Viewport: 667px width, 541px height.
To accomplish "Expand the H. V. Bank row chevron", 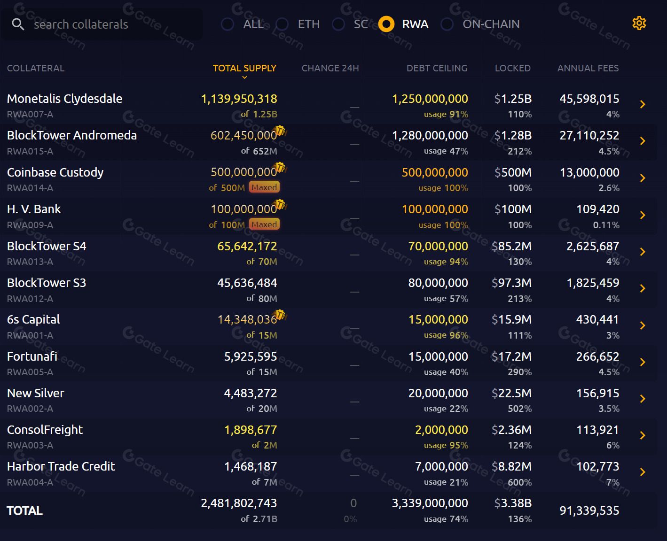I will pos(643,215).
